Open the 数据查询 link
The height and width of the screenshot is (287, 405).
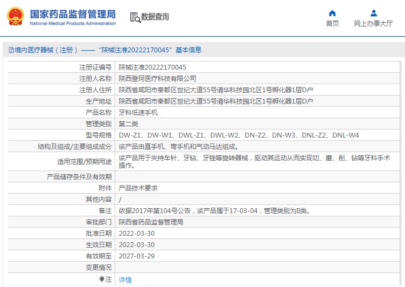pyautogui.click(x=155, y=17)
